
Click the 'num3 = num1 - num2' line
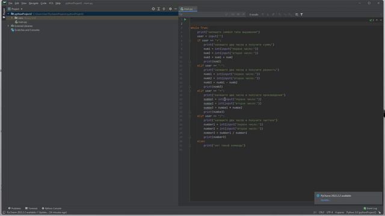tap(221, 83)
